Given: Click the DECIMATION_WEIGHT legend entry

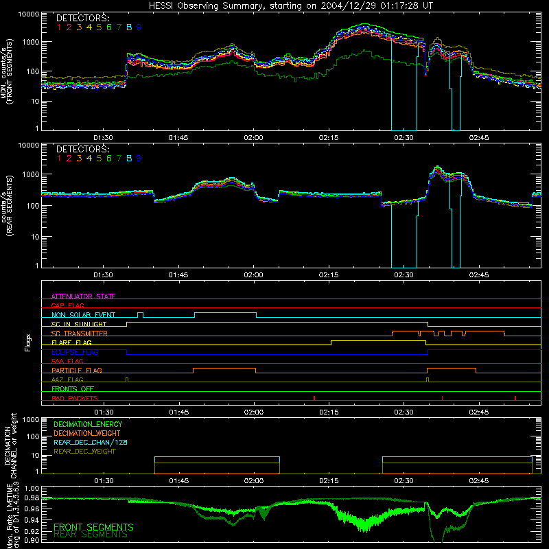Looking at the screenshot, I should point(87,433).
